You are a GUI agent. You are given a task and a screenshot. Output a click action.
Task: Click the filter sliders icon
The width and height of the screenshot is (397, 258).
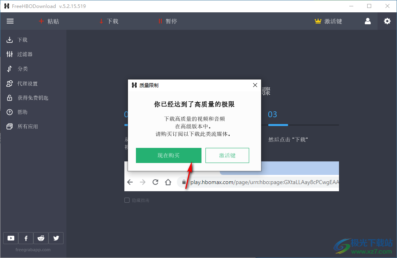click(x=10, y=54)
